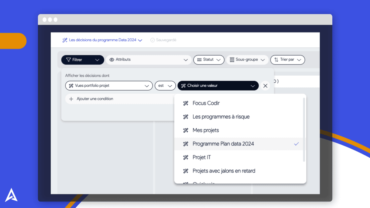This screenshot has width=370, height=208.
Task: Click the wand icon beside 'Projet IT'
Action: pyautogui.click(x=186, y=157)
